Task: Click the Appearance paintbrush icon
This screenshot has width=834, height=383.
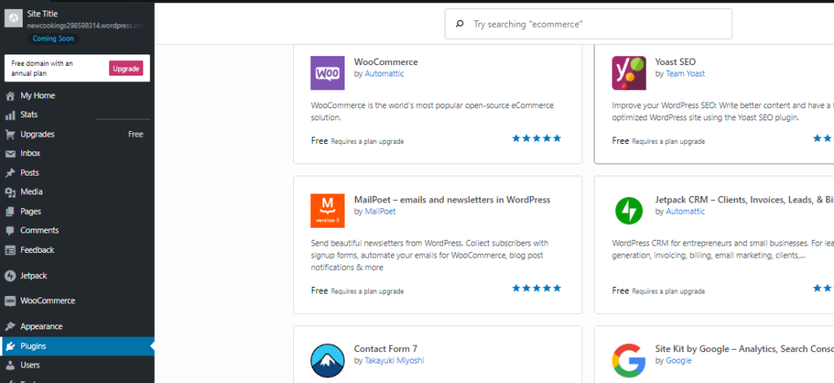Action: [x=10, y=326]
